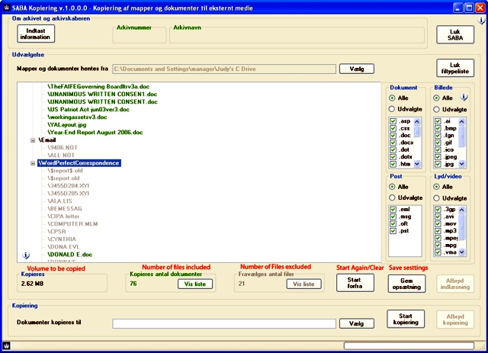Image resolution: width=488 pixels, height=353 pixels.
Task: Click the Indtast information button
Action: [x=36, y=34]
